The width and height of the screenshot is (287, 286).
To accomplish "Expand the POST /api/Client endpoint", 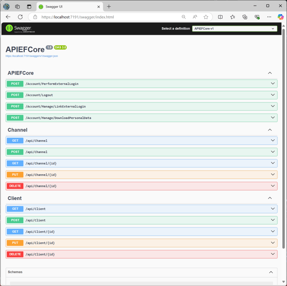I will click(141, 220).
